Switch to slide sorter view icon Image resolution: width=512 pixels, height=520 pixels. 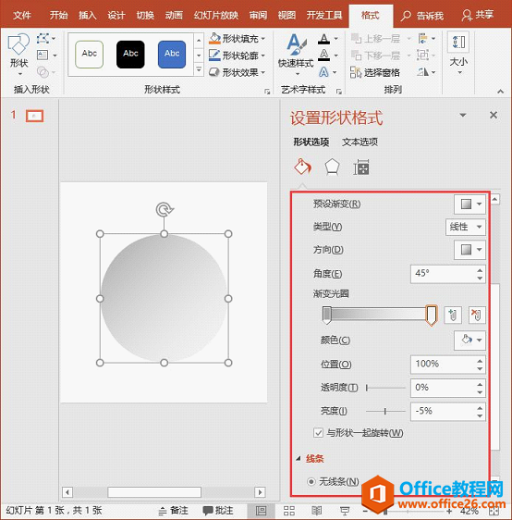[289, 511]
